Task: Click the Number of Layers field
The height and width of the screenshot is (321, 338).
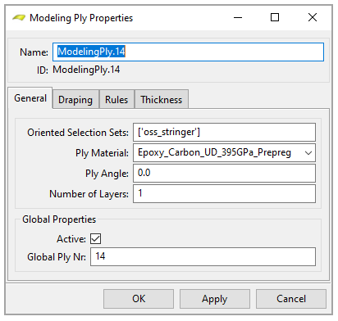Action: coord(224,193)
